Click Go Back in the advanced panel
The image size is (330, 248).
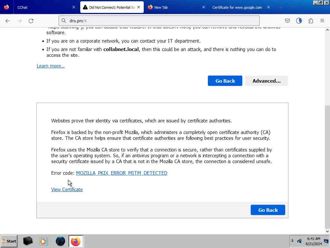click(x=268, y=210)
